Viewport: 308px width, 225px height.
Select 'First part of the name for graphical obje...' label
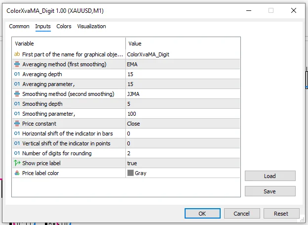[x=73, y=54]
